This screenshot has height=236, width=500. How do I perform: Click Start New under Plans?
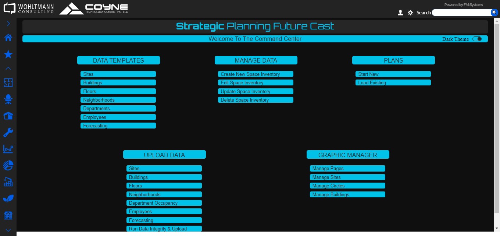[x=393, y=74]
